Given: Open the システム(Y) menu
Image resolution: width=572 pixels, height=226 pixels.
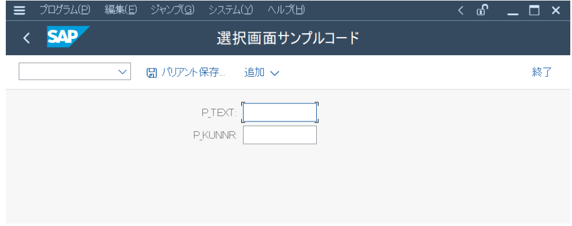Looking at the screenshot, I should click(231, 10).
